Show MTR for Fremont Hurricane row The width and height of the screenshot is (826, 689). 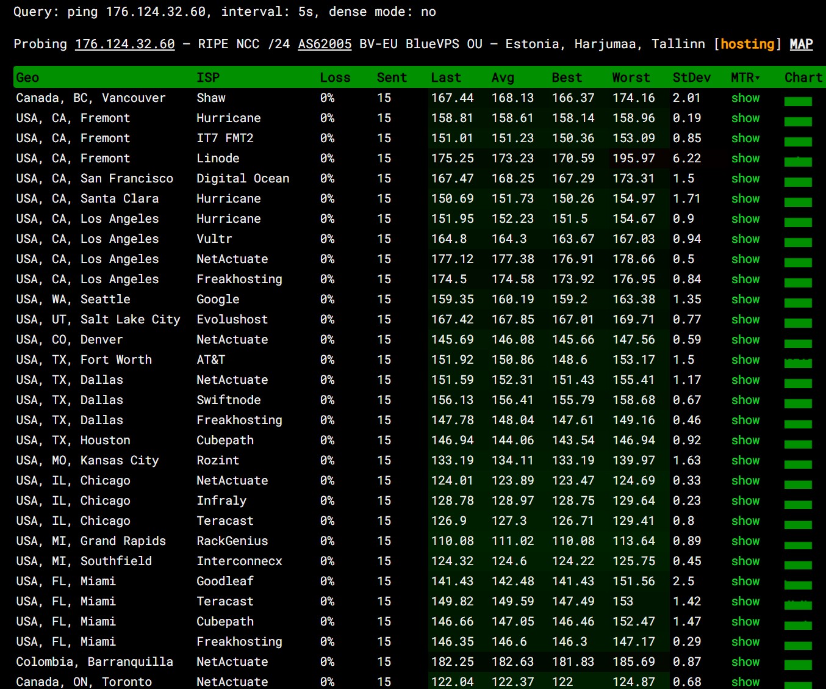point(745,118)
